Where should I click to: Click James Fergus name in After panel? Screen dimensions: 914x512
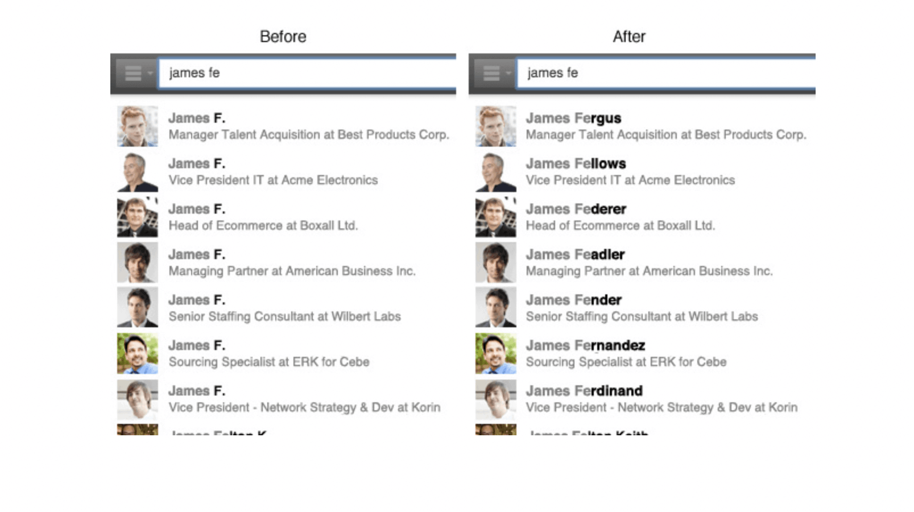(573, 118)
